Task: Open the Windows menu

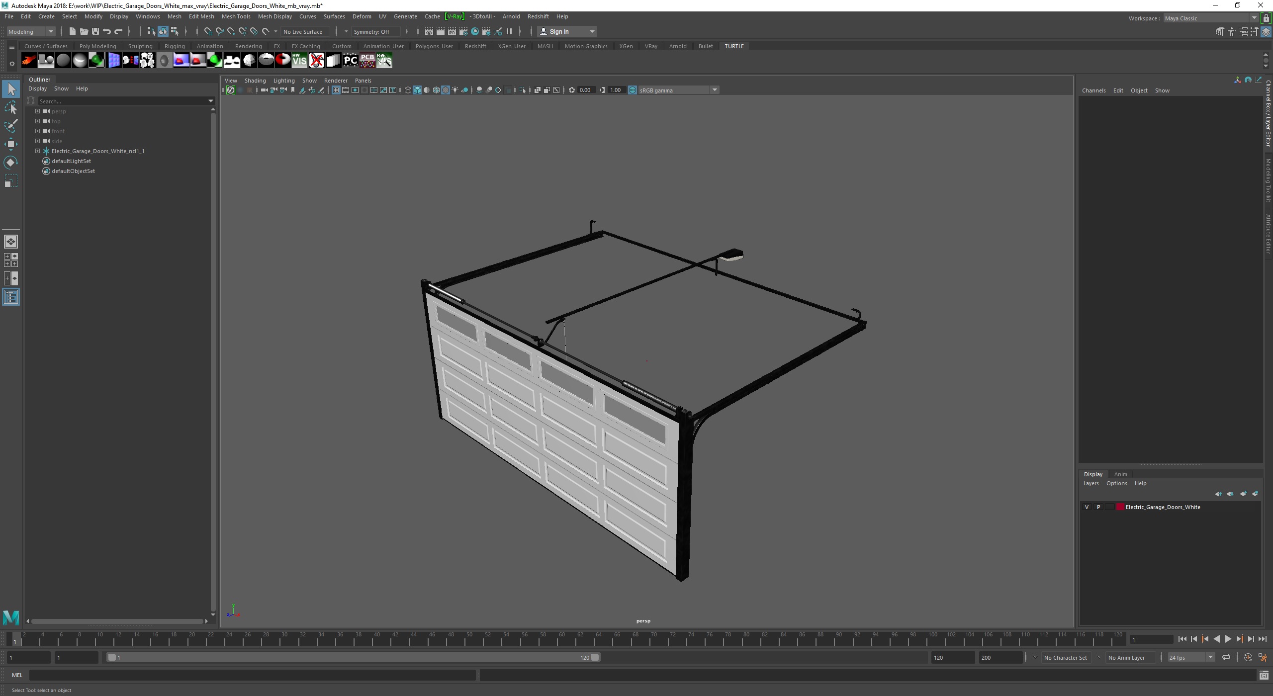Action: click(x=148, y=16)
